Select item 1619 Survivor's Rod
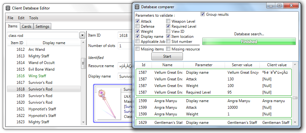This screenshot has width=306, height=133. tap(44, 96)
